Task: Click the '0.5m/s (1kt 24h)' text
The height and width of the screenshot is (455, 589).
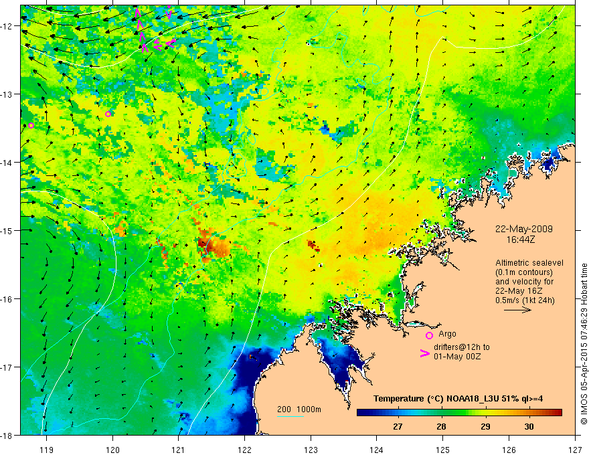Action: pos(525,300)
